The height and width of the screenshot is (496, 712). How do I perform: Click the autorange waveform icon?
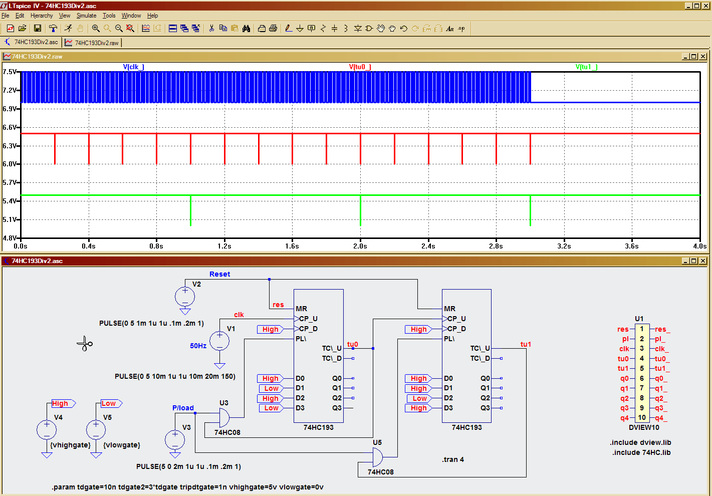146,29
